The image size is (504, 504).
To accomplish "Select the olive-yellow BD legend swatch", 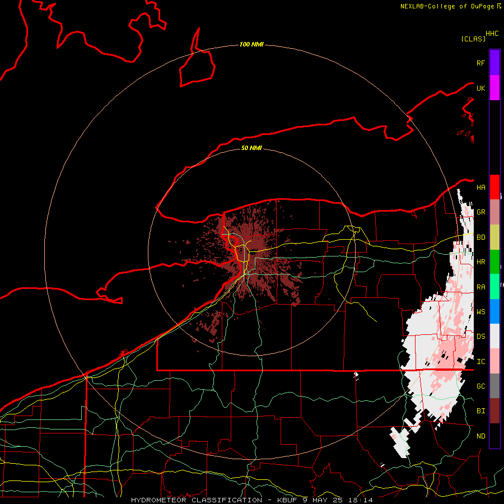I will click(494, 237).
